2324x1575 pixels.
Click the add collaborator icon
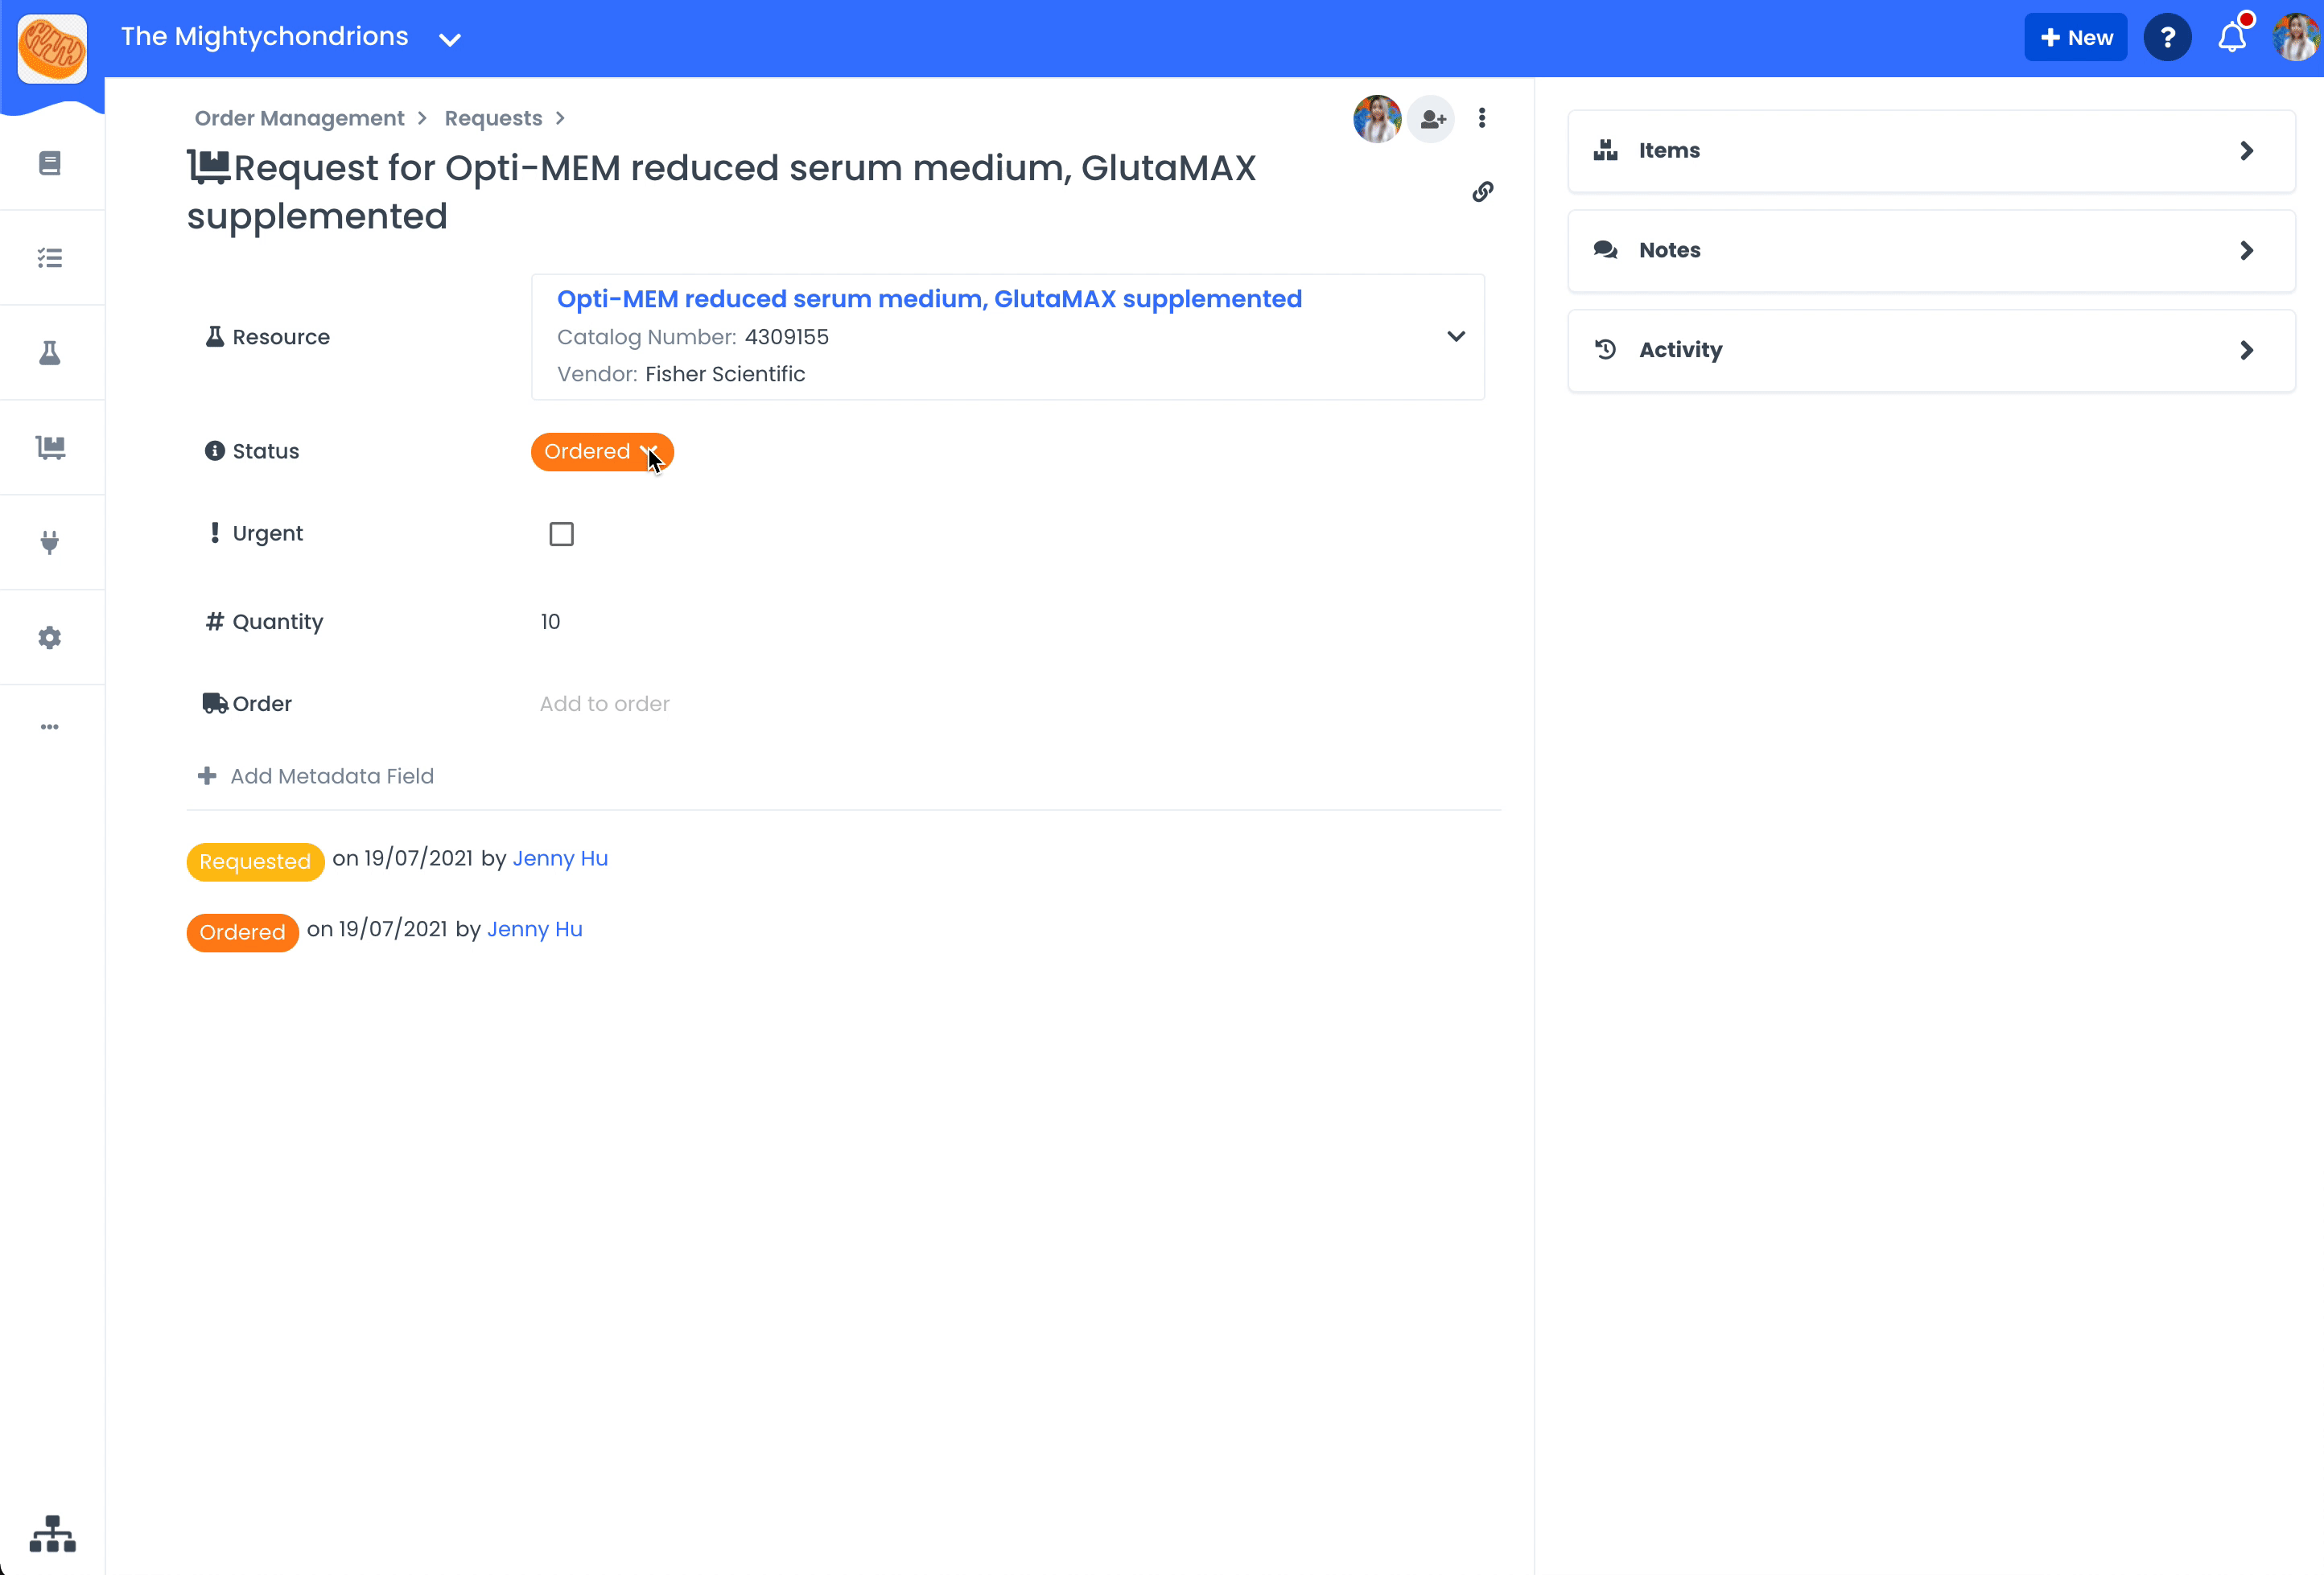(x=1432, y=120)
